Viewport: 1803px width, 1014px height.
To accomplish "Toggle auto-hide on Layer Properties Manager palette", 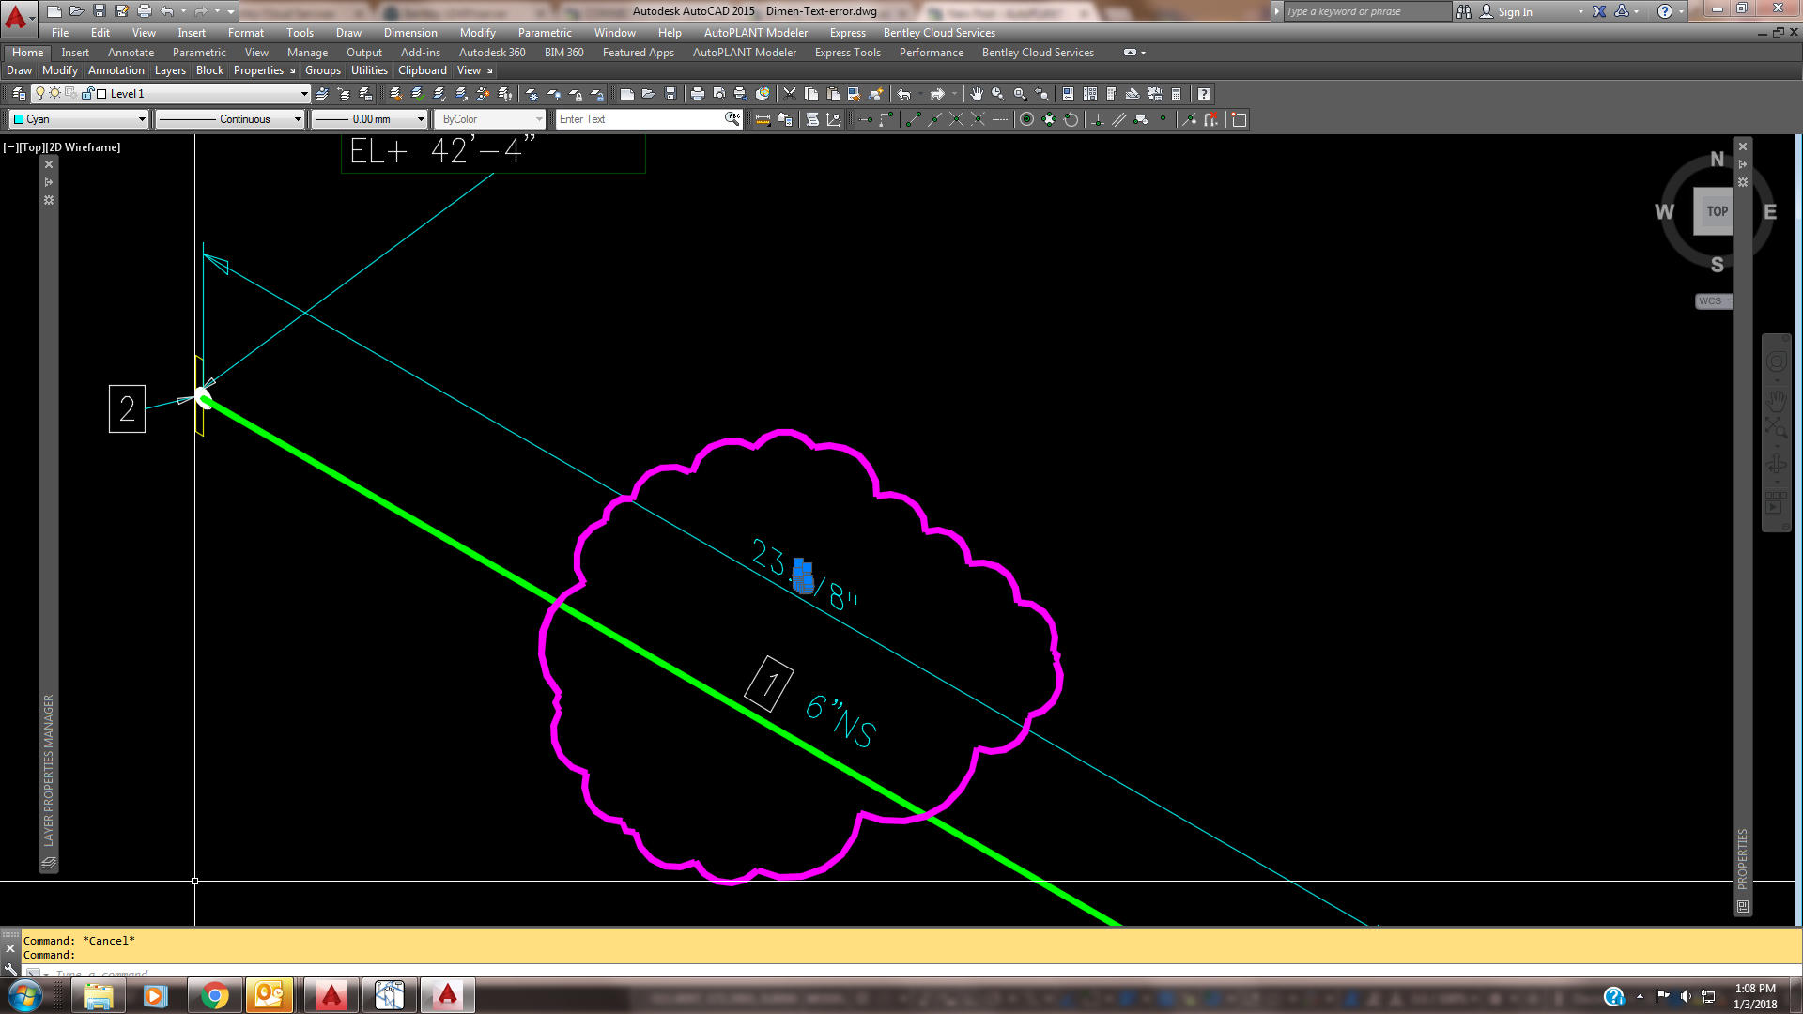I will [x=49, y=182].
